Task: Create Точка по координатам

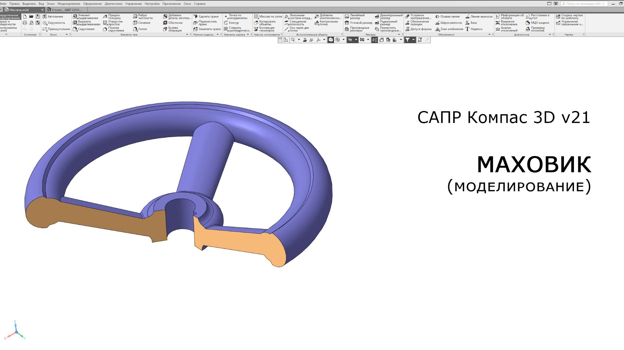Action: (236, 17)
